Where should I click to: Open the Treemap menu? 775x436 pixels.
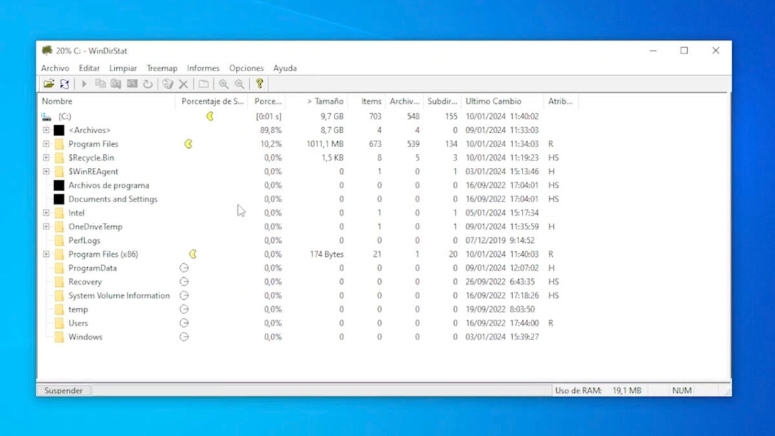pos(161,68)
